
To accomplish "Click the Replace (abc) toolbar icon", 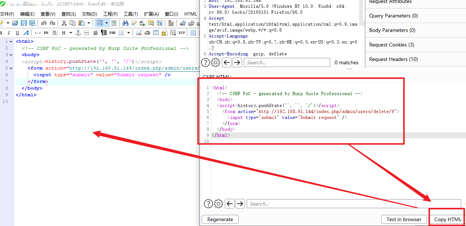I will 143,23.
